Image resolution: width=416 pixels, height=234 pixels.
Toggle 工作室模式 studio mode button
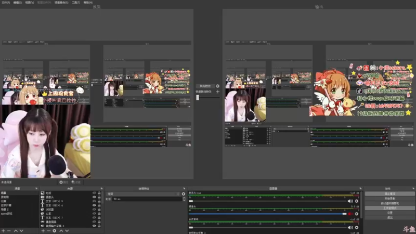pyautogui.click(x=389, y=208)
